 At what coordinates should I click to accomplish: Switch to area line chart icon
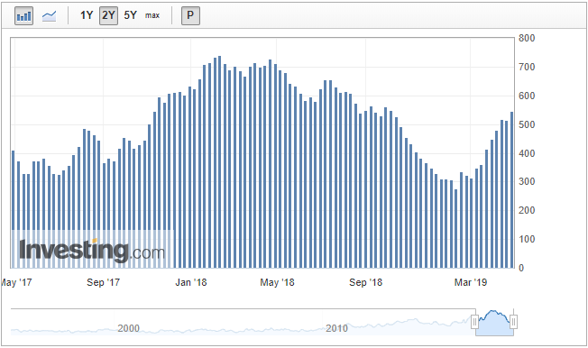49,15
